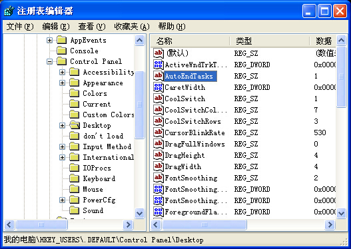Click the string icon of the default value
Viewport: 351px width, 249px height.
point(159,53)
